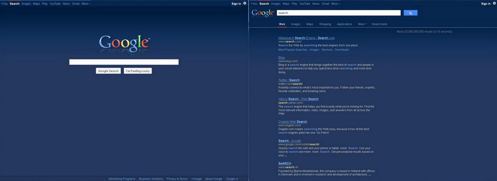Image resolution: width=497 pixels, height=181 pixels.
Task: Click search.yahoo.com/ URL text
Action: tap(291, 103)
